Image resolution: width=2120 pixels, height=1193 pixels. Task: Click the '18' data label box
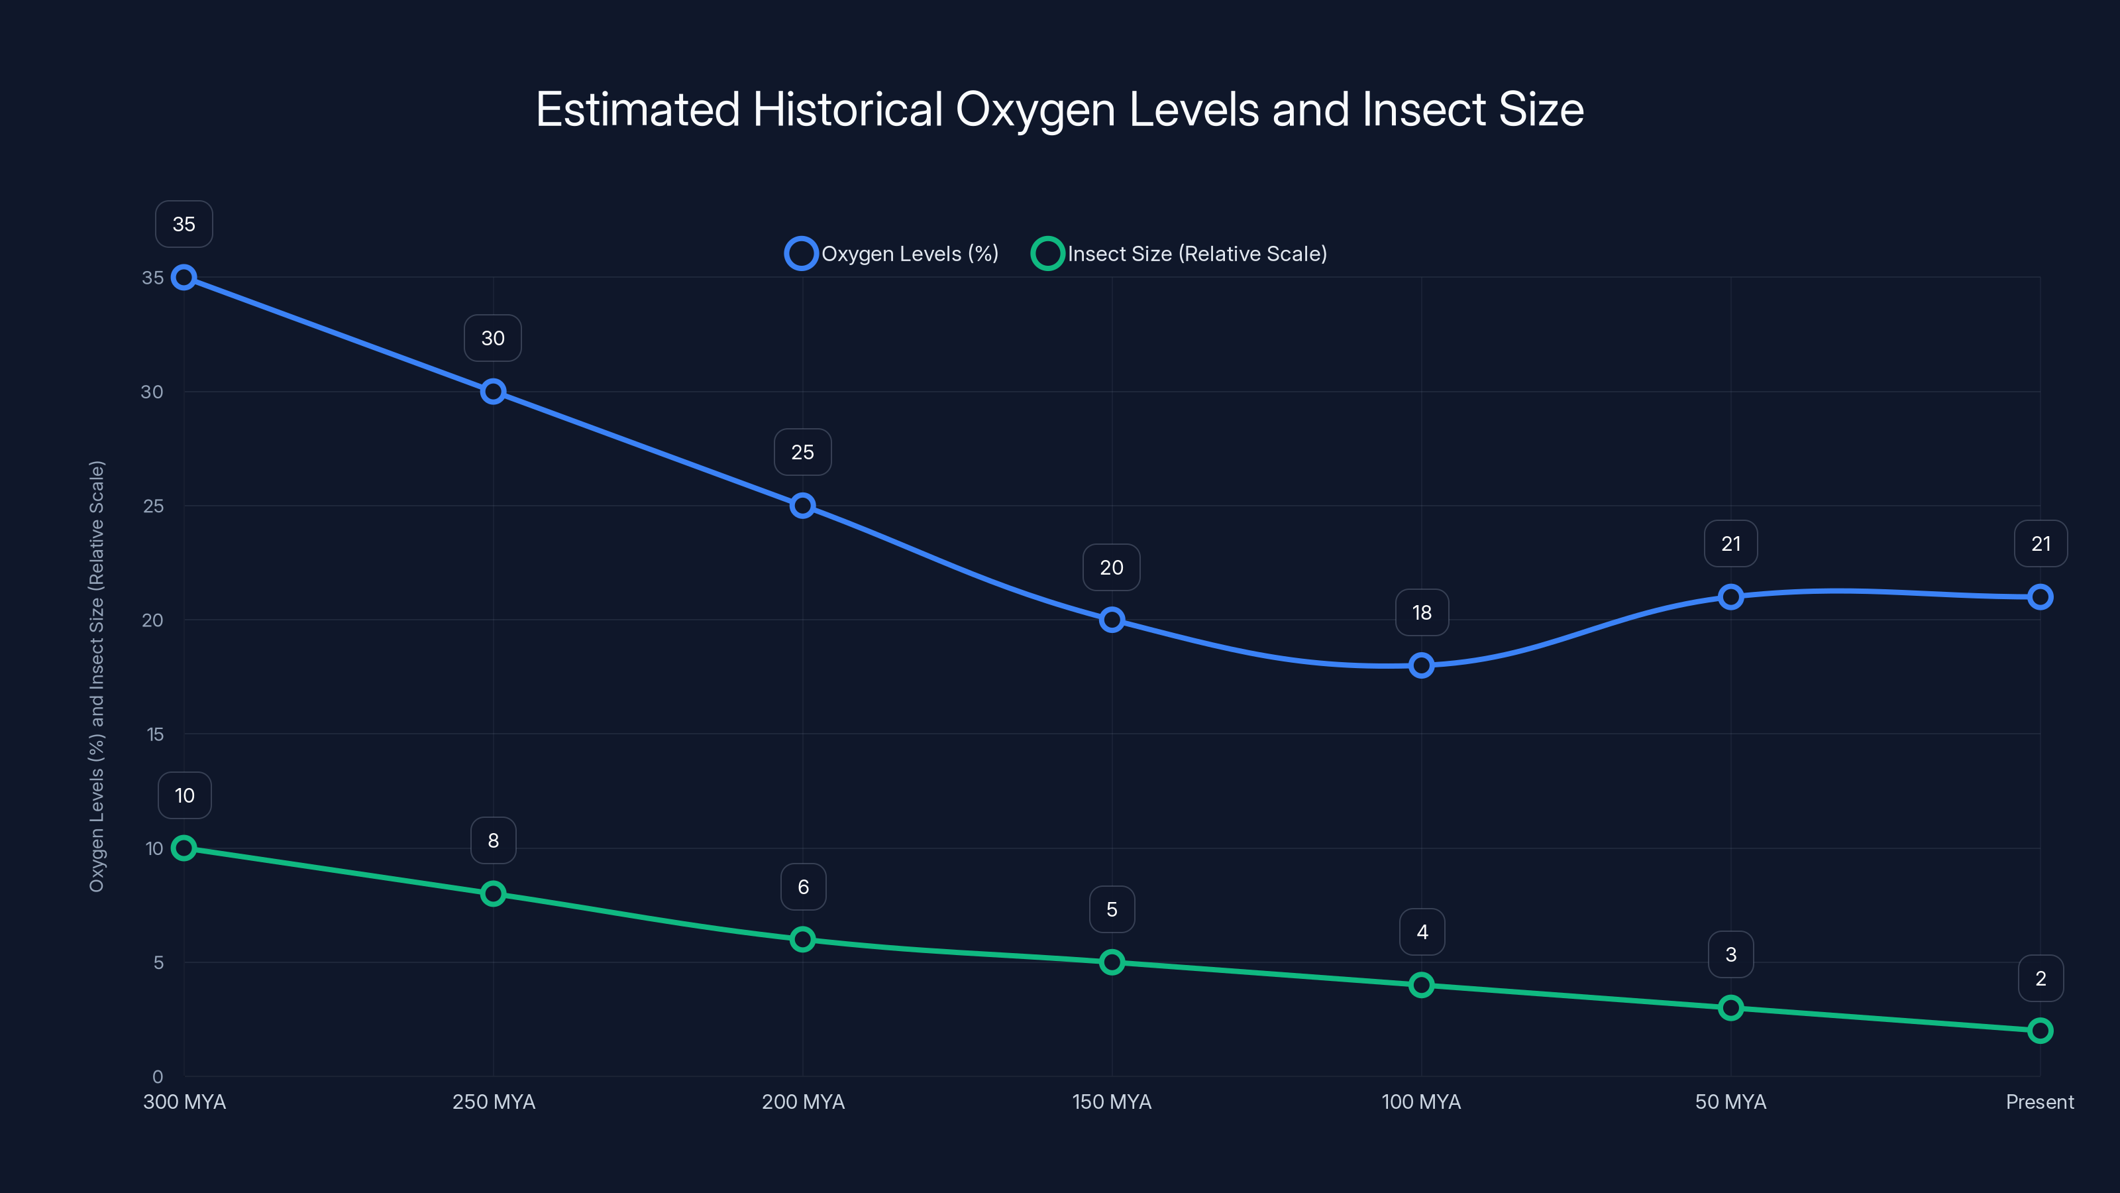coord(1422,612)
